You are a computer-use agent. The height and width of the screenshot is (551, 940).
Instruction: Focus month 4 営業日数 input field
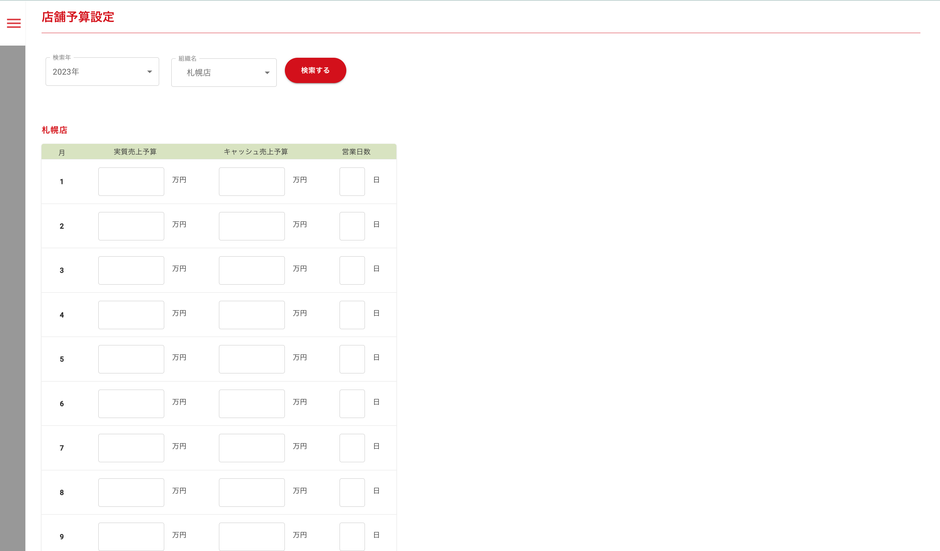coord(352,315)
